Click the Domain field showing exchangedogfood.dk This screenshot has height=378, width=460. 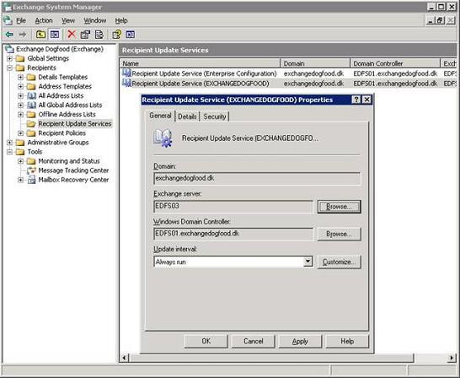(x=257, y=178)
